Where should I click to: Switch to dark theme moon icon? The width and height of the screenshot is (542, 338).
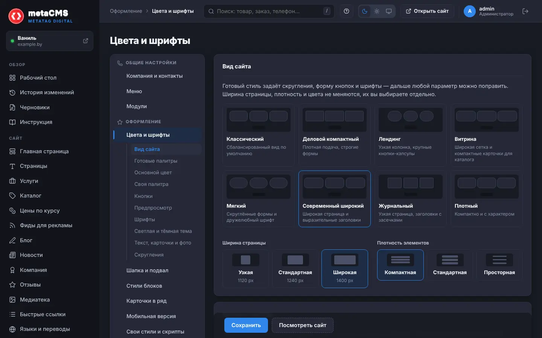(365, 11)
